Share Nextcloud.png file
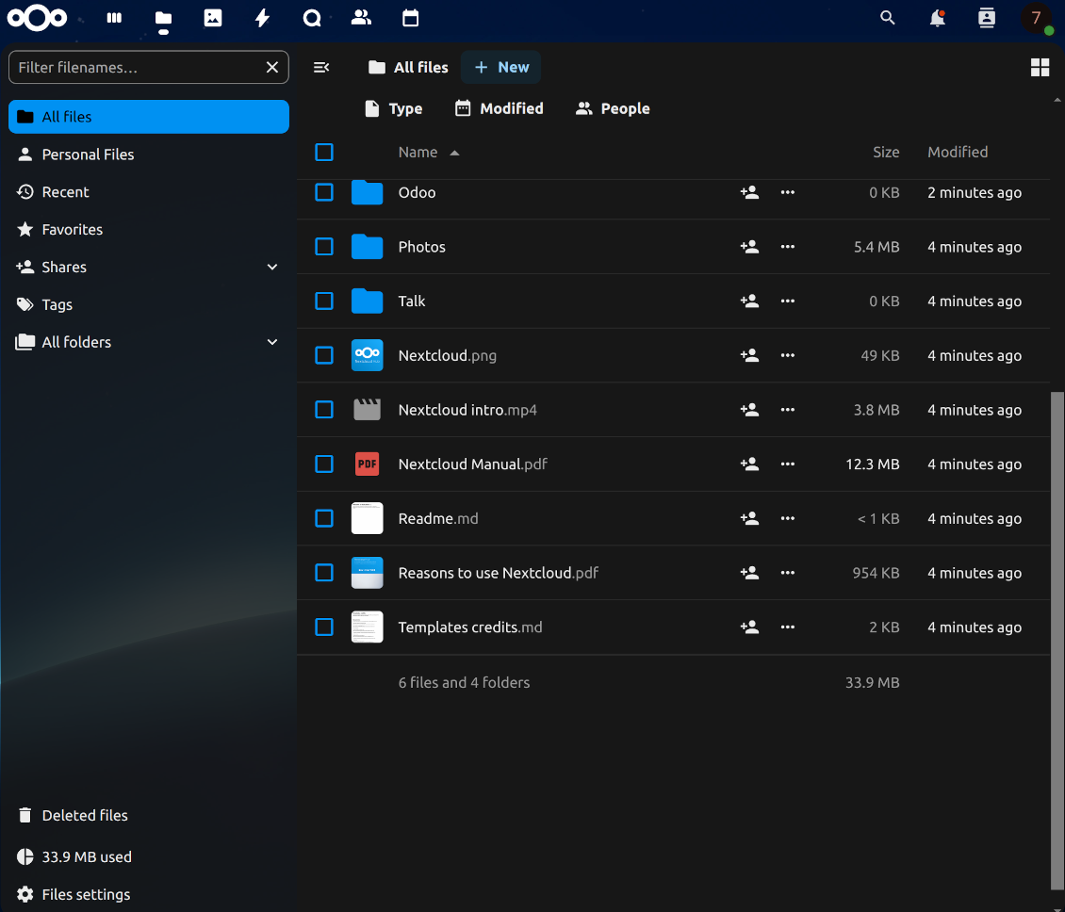Viewport: 1065px width, 912px height. click(749, 355)
